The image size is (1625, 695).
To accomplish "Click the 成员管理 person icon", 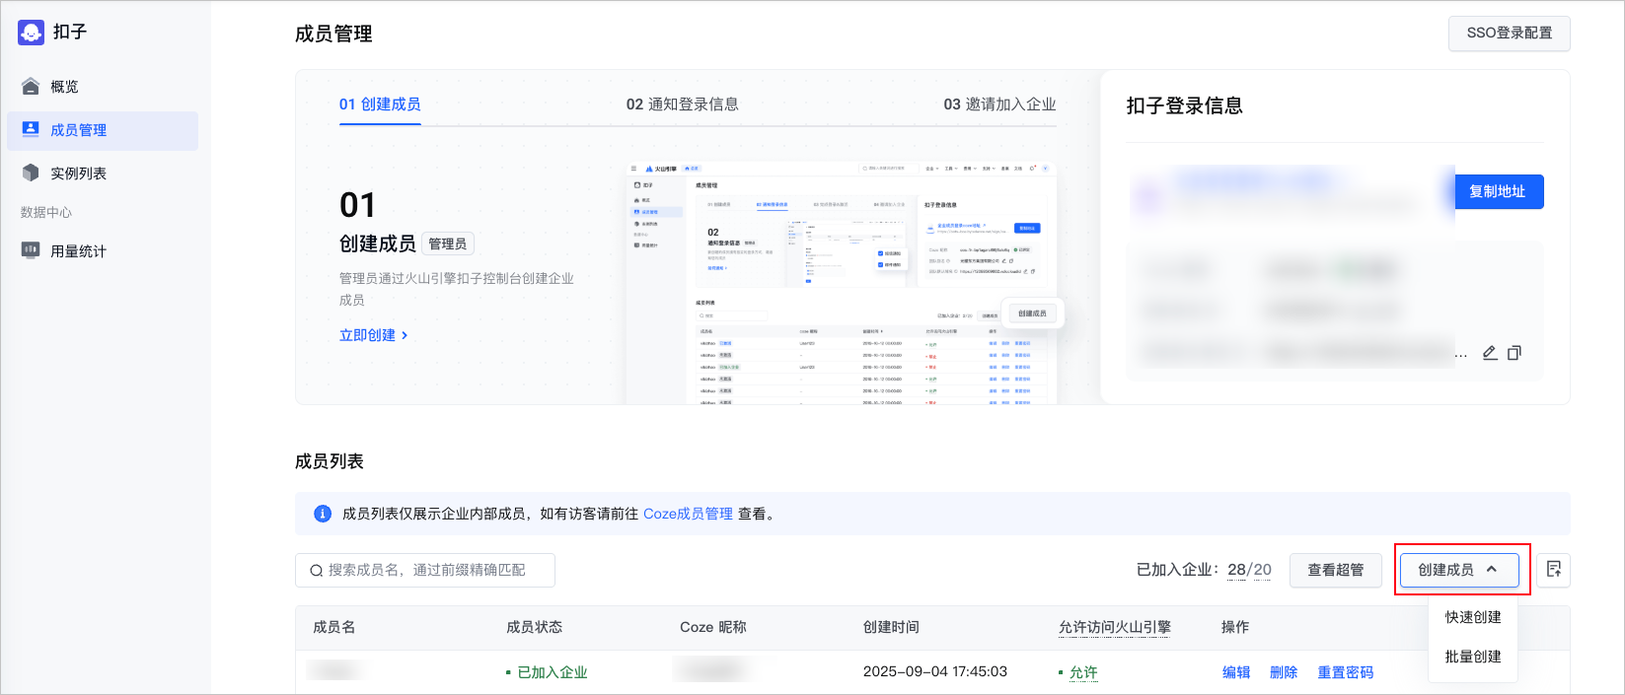I will [x=31, y=129].
